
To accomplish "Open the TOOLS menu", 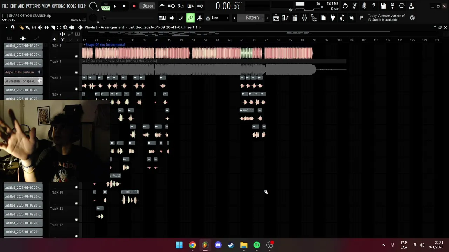I will 72,6.
